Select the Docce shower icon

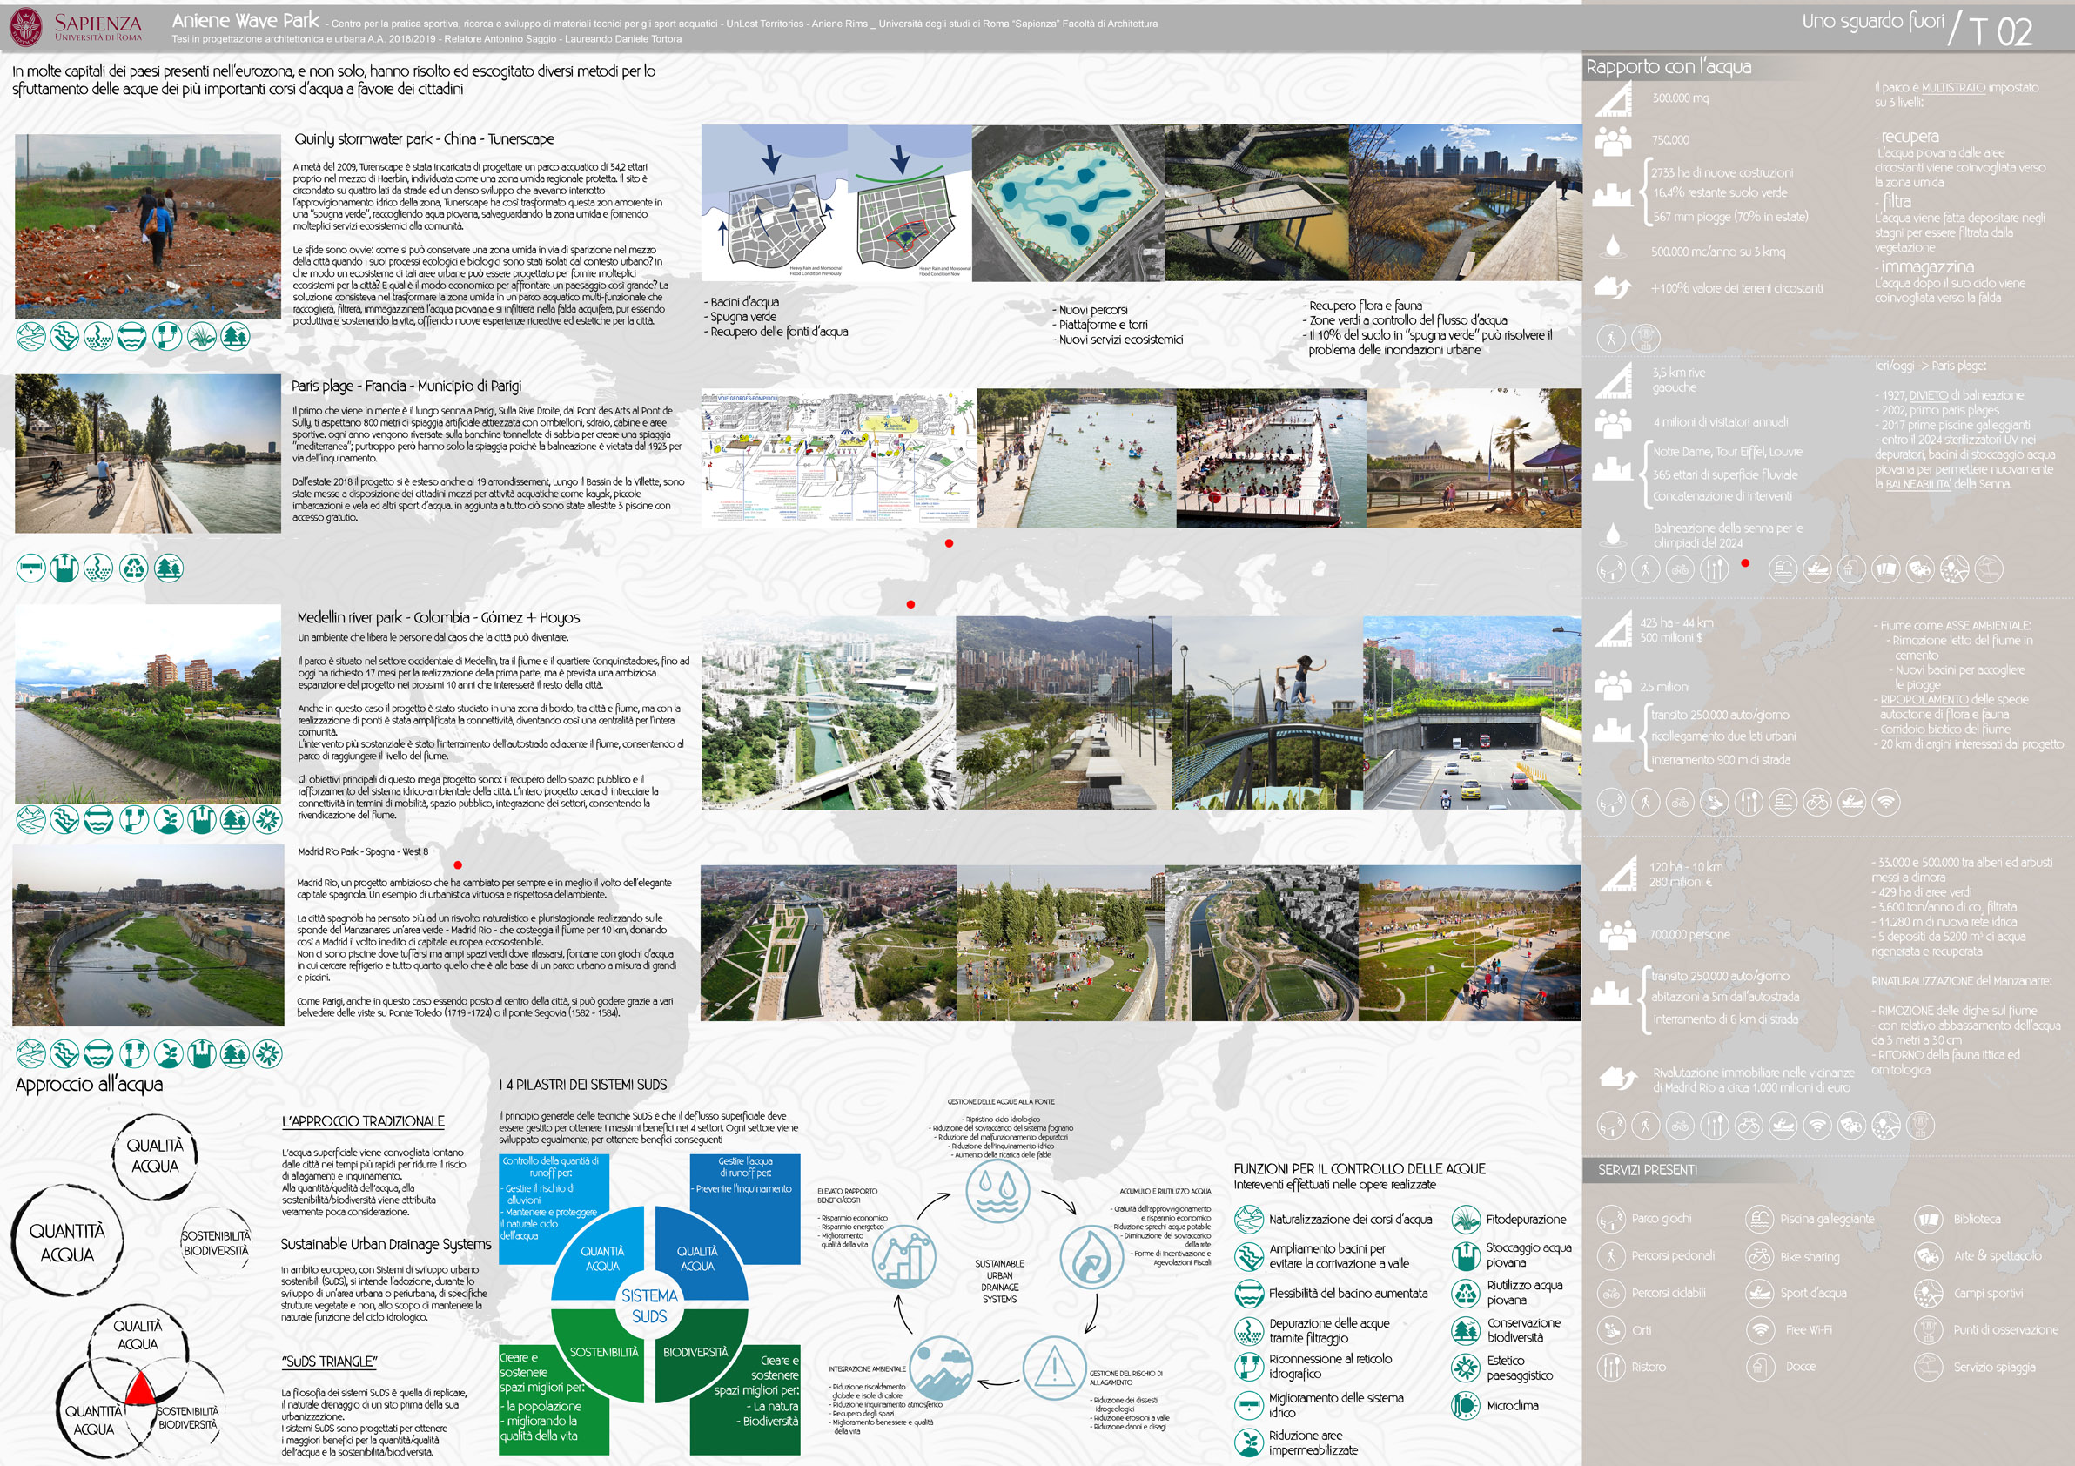[x=1759, y=1367]
